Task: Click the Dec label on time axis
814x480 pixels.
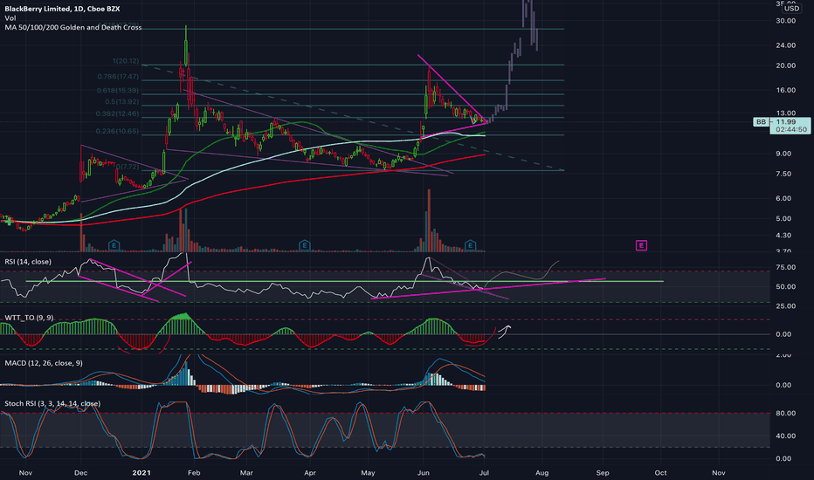Action: (x=81, y=473)
